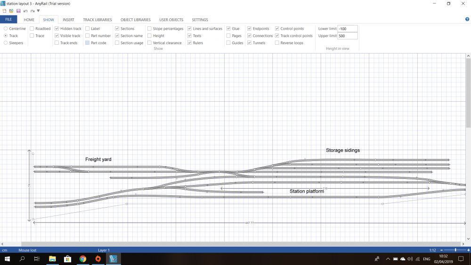Viewport: 471px width, 265px height.
Task: Open the TRACK LIBRARIES tab
Action: [97, 20]
